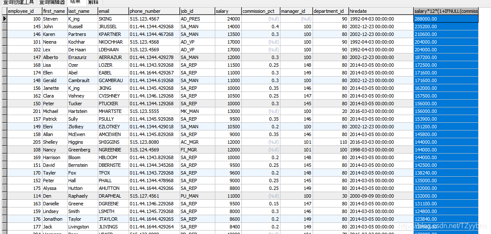This screenshot has width=491, height=234.
Task: Select the first name cell 'Alyssa'
Action: coord(54,188)
